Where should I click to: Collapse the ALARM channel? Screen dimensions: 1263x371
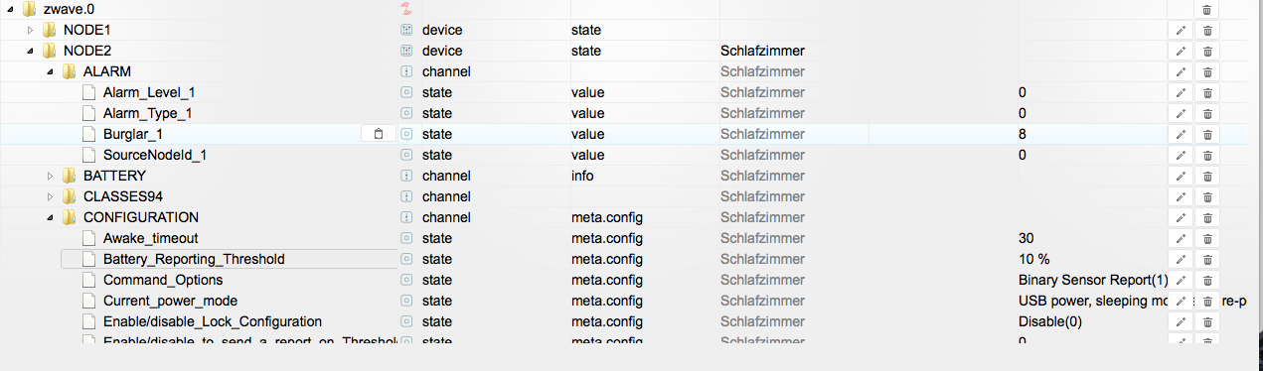pyautogui.click(x=50, y=71)
